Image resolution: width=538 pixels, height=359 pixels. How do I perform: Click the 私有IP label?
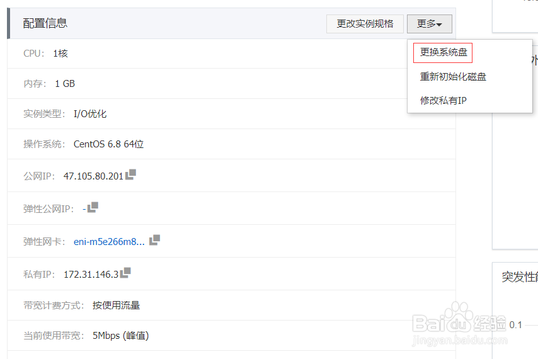[x=39, y=275]
